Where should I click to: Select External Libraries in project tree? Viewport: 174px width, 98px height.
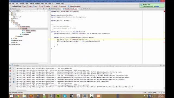pos(15,44)
